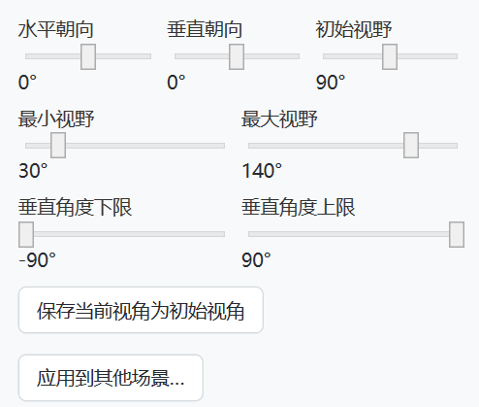Click 应用到其他场景... button
This screenshot has height=407, width=479.
tap(111, 378)
